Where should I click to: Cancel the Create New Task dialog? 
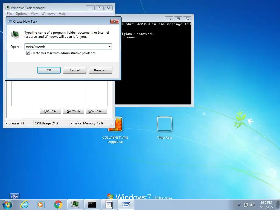(75, 70)
